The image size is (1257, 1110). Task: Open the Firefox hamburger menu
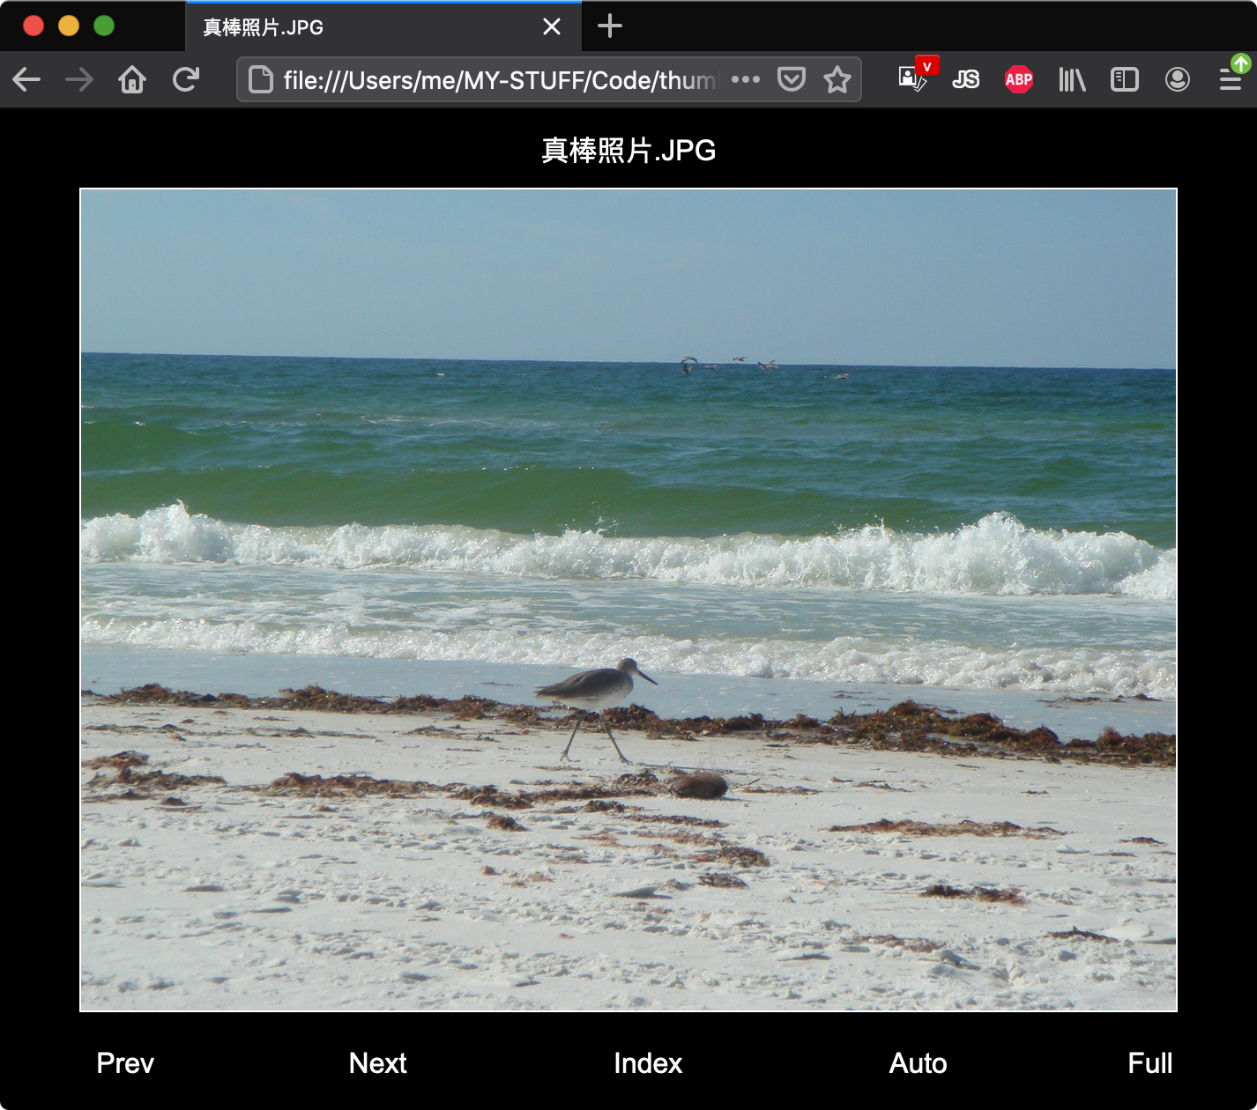tap(1231, 80)
